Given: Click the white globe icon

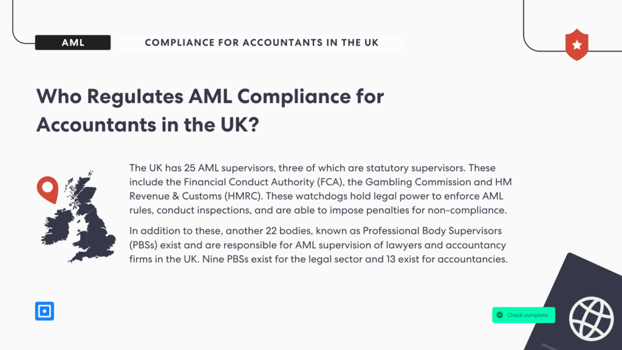Looking at the screenshot, I should pyautogui.click(x=592, y=318).
